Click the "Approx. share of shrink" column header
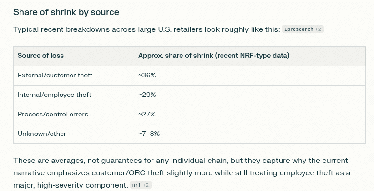 click(x=213, y=56)
